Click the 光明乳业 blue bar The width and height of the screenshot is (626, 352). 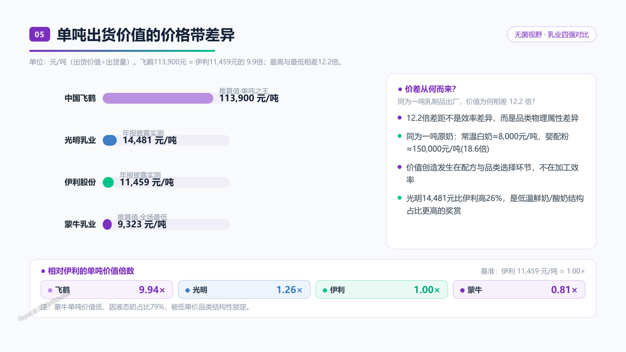(110, 140)
